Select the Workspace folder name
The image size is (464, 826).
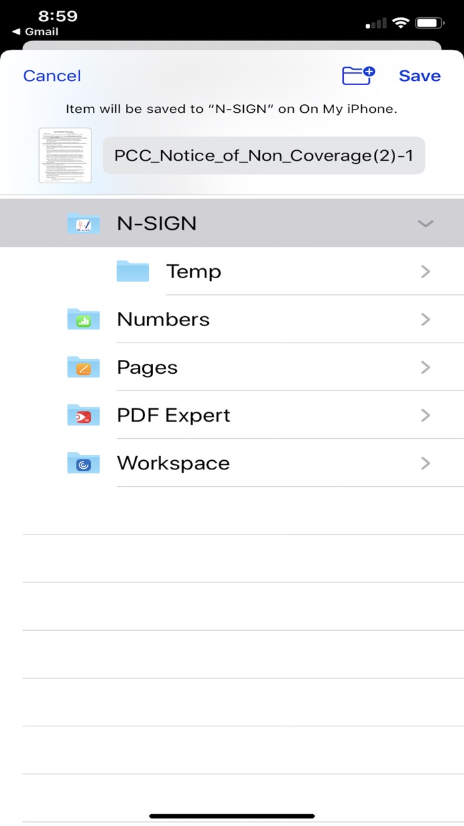pos(173,463)
